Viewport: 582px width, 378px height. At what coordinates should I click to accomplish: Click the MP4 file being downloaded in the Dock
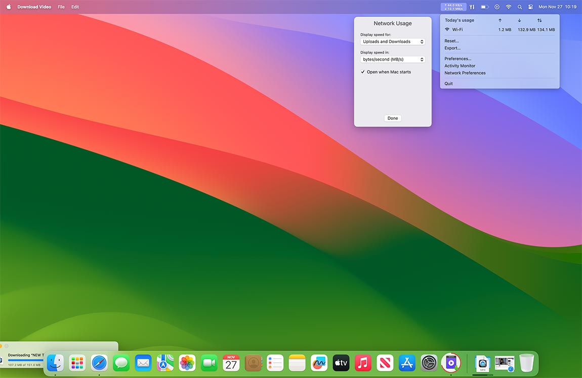pos(482,363)
